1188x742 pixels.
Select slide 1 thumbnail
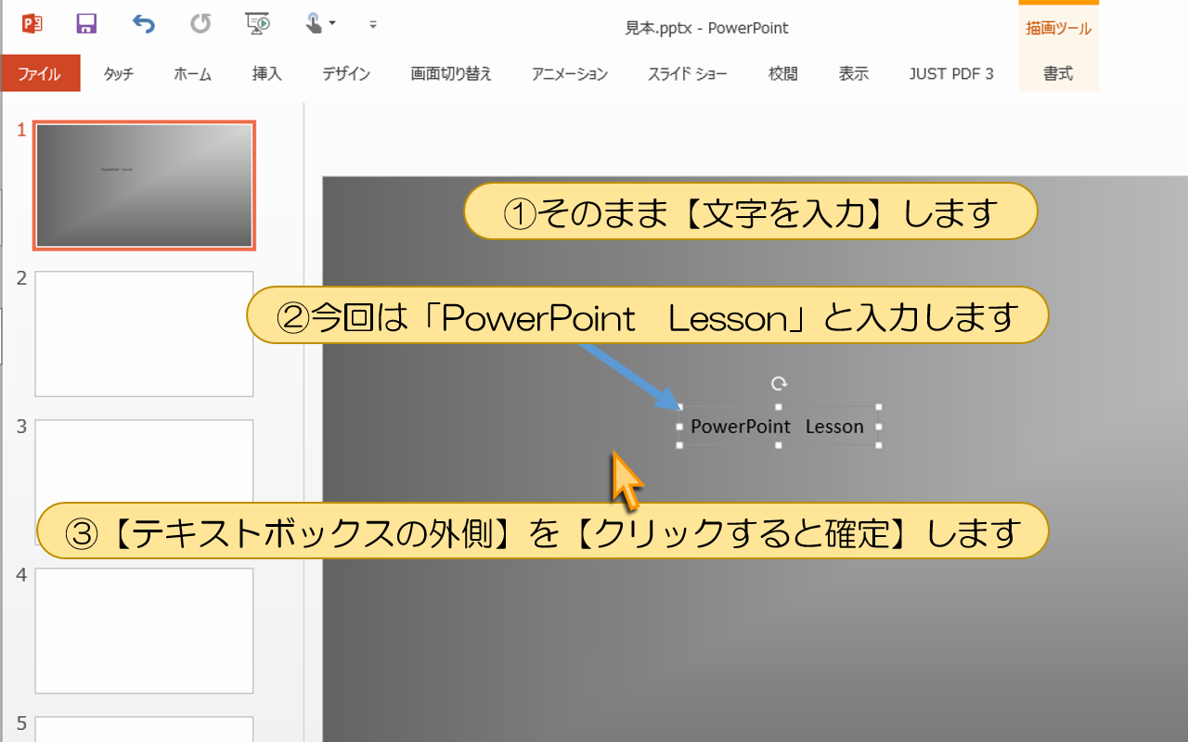tap(144, 185)
